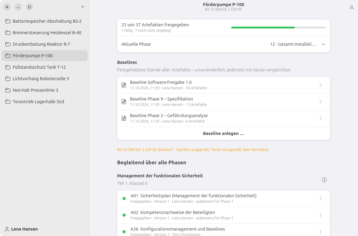
Task: Maximize the application window
Action: [29, 7]
